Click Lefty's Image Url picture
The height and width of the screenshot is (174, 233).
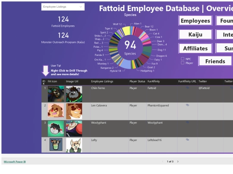coord(74,145)
